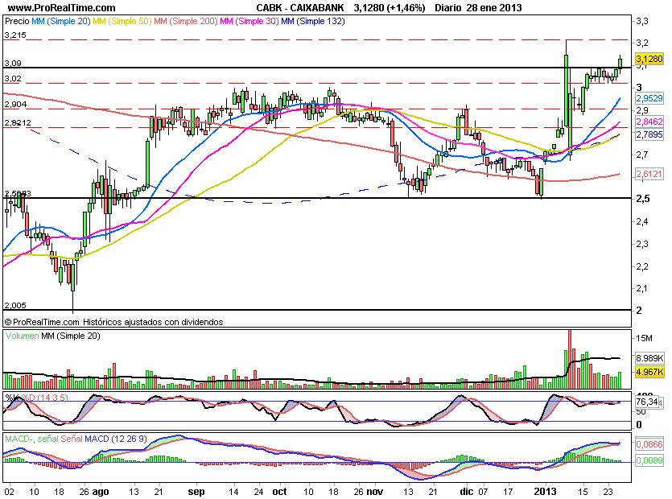Select the Volumen indicator label
Screen dimensions: 672x499
click(x=22, y=336)
